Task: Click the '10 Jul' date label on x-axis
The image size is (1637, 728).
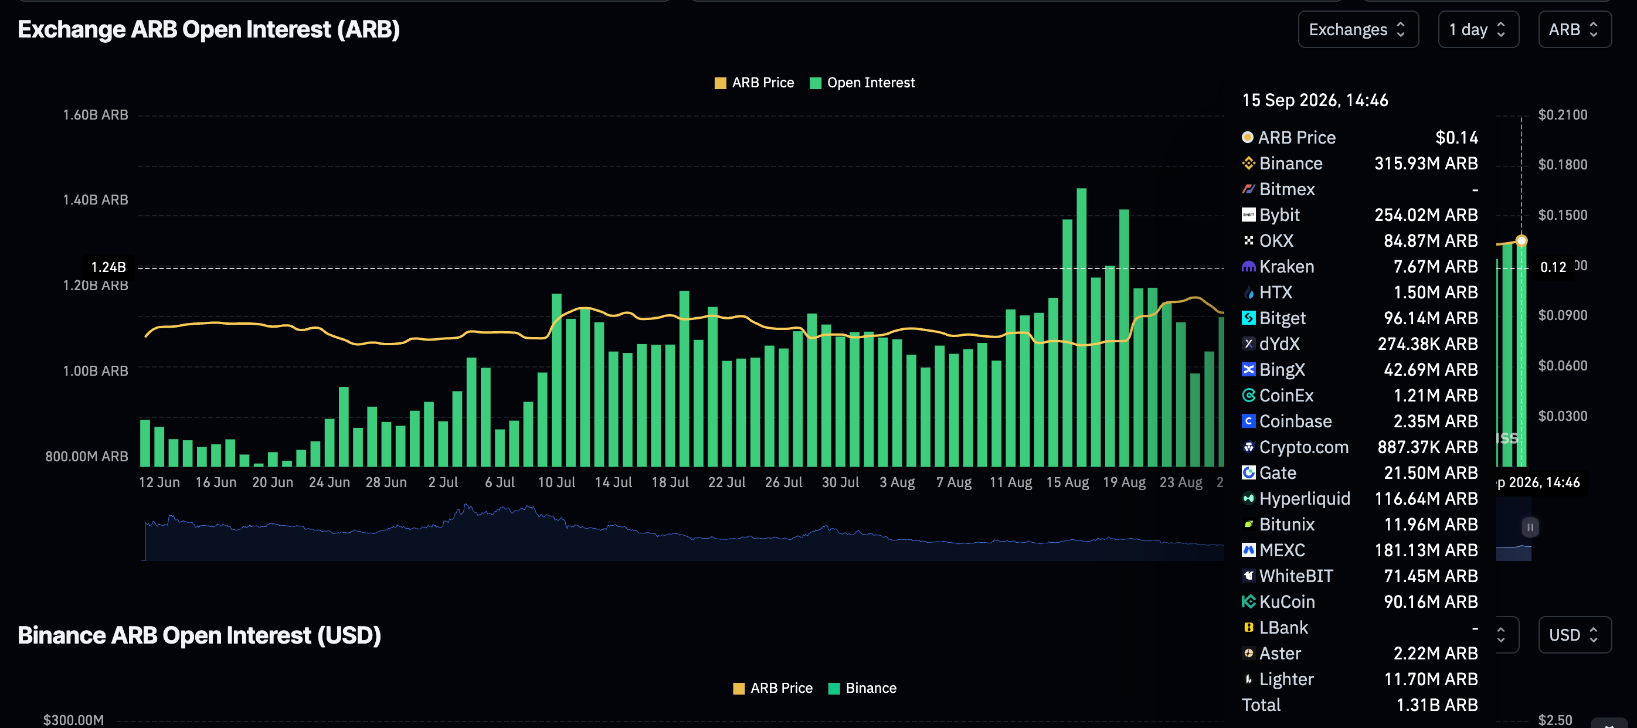Action: coord(556,482)
